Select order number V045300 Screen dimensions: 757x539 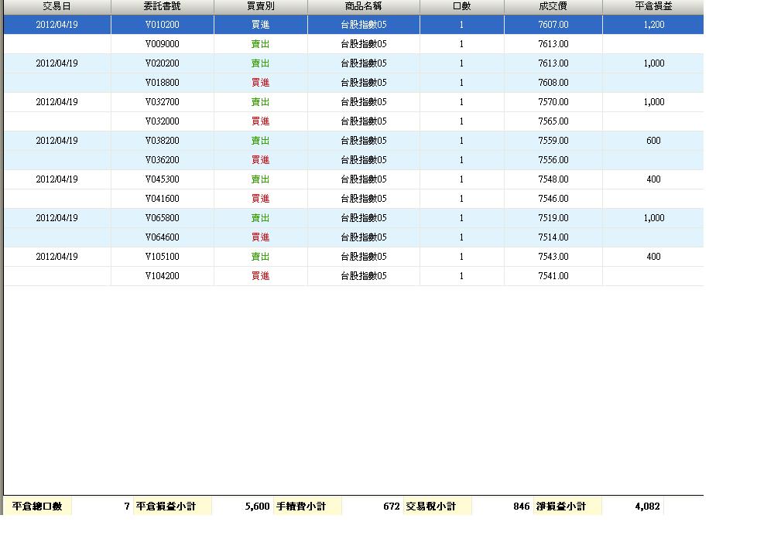[163, 179]
